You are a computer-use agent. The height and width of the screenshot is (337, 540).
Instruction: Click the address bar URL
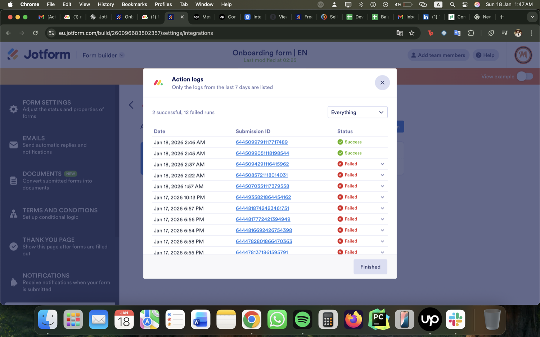tap(136, 33)
